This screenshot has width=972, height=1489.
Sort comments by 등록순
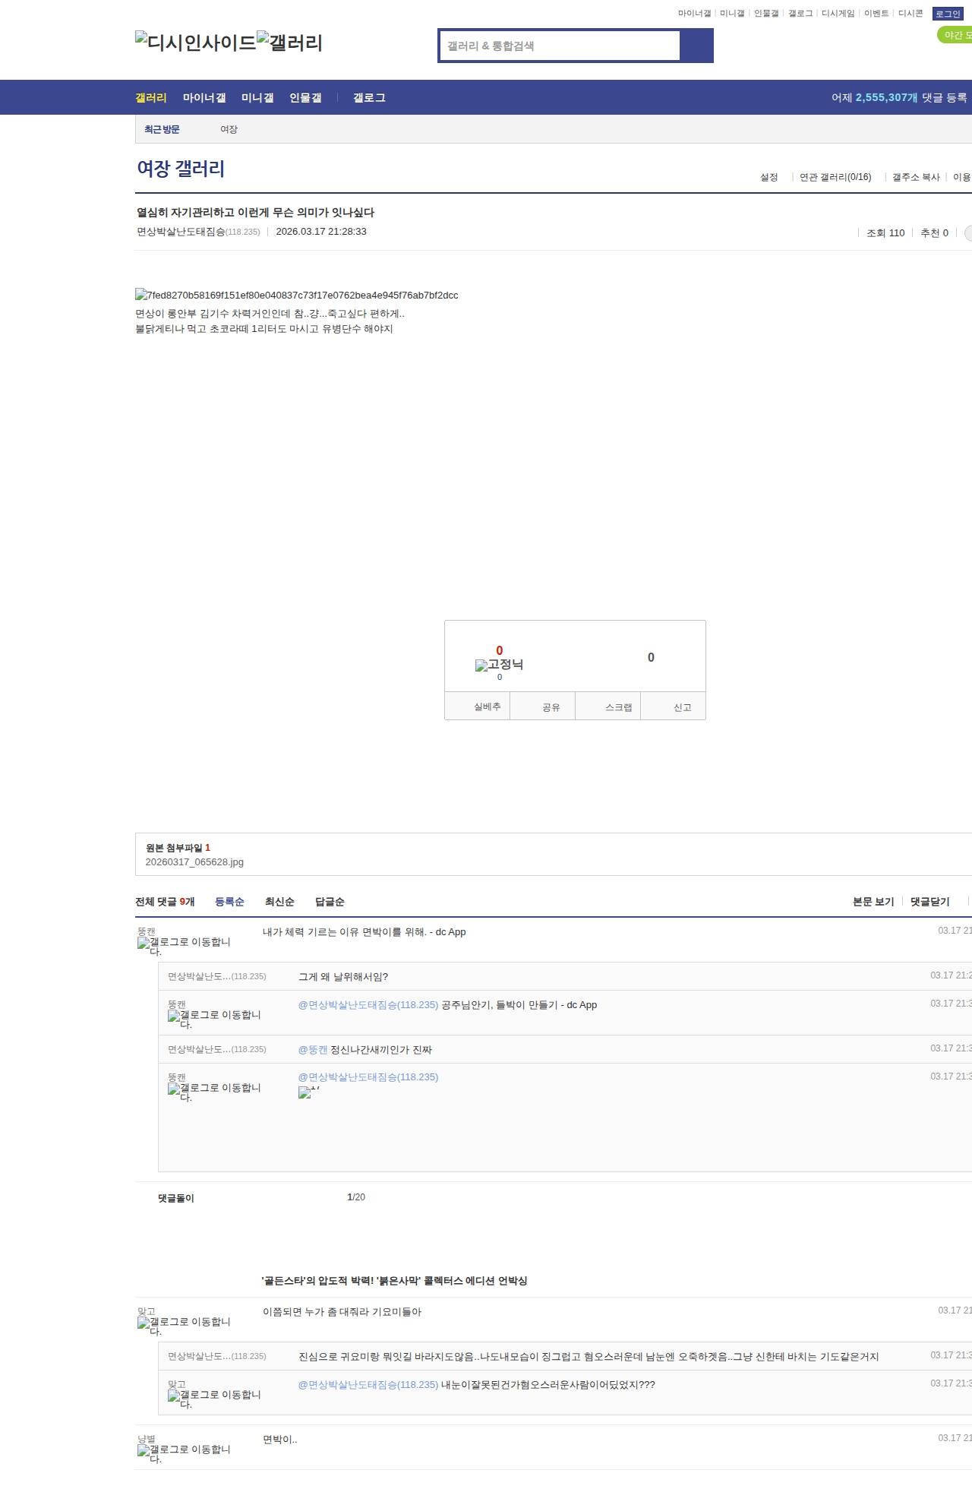point(229,902)
